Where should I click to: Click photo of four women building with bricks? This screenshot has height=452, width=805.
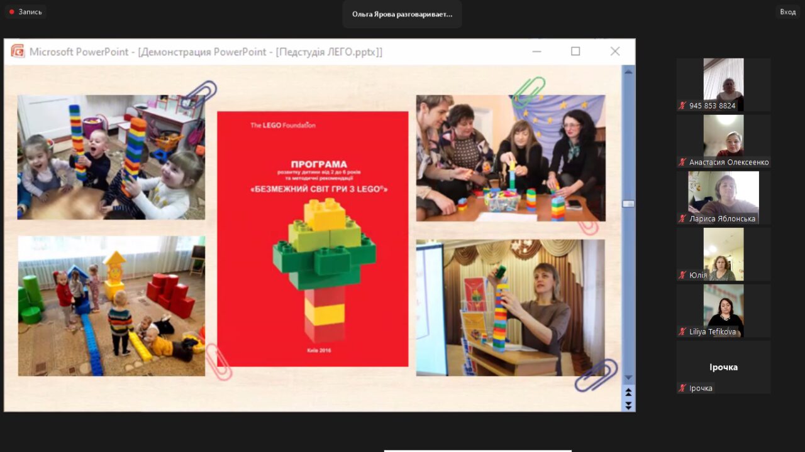point(511,158)
